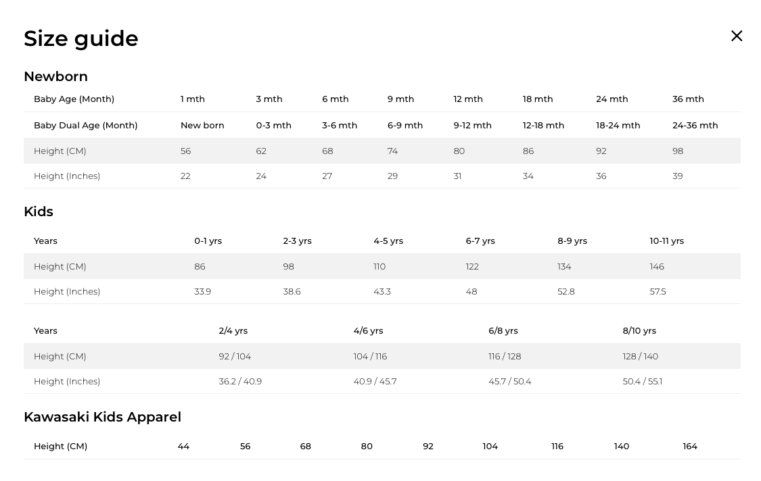Screen dimensions: 761x481
Task: Click the 2/4 yrs column header
Action: click(x=233, y=330)
